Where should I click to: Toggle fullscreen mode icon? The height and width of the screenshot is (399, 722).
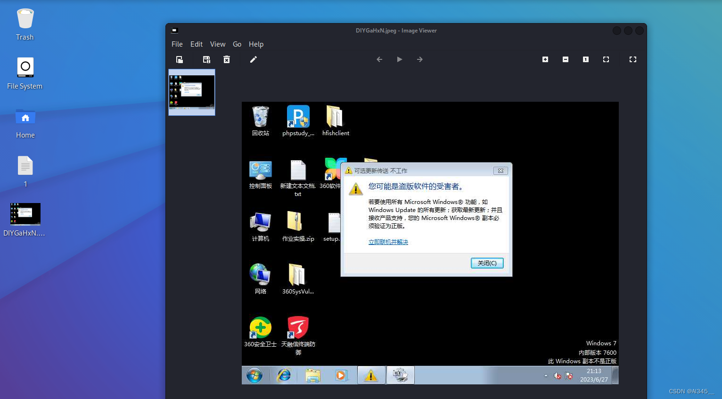click(x=633, y=59)
